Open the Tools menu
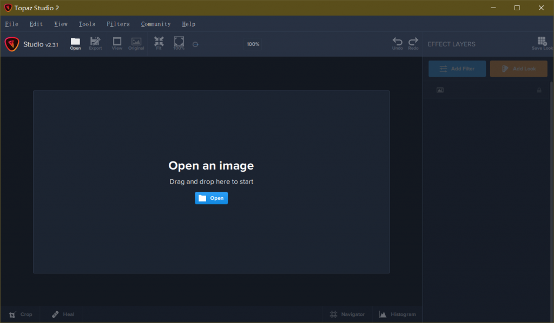This screenshot has height=323, width=554. pyautogui.click(x=87, y=24)
